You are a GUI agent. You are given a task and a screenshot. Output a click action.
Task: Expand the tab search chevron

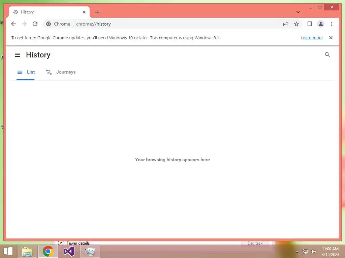[298, 12]
